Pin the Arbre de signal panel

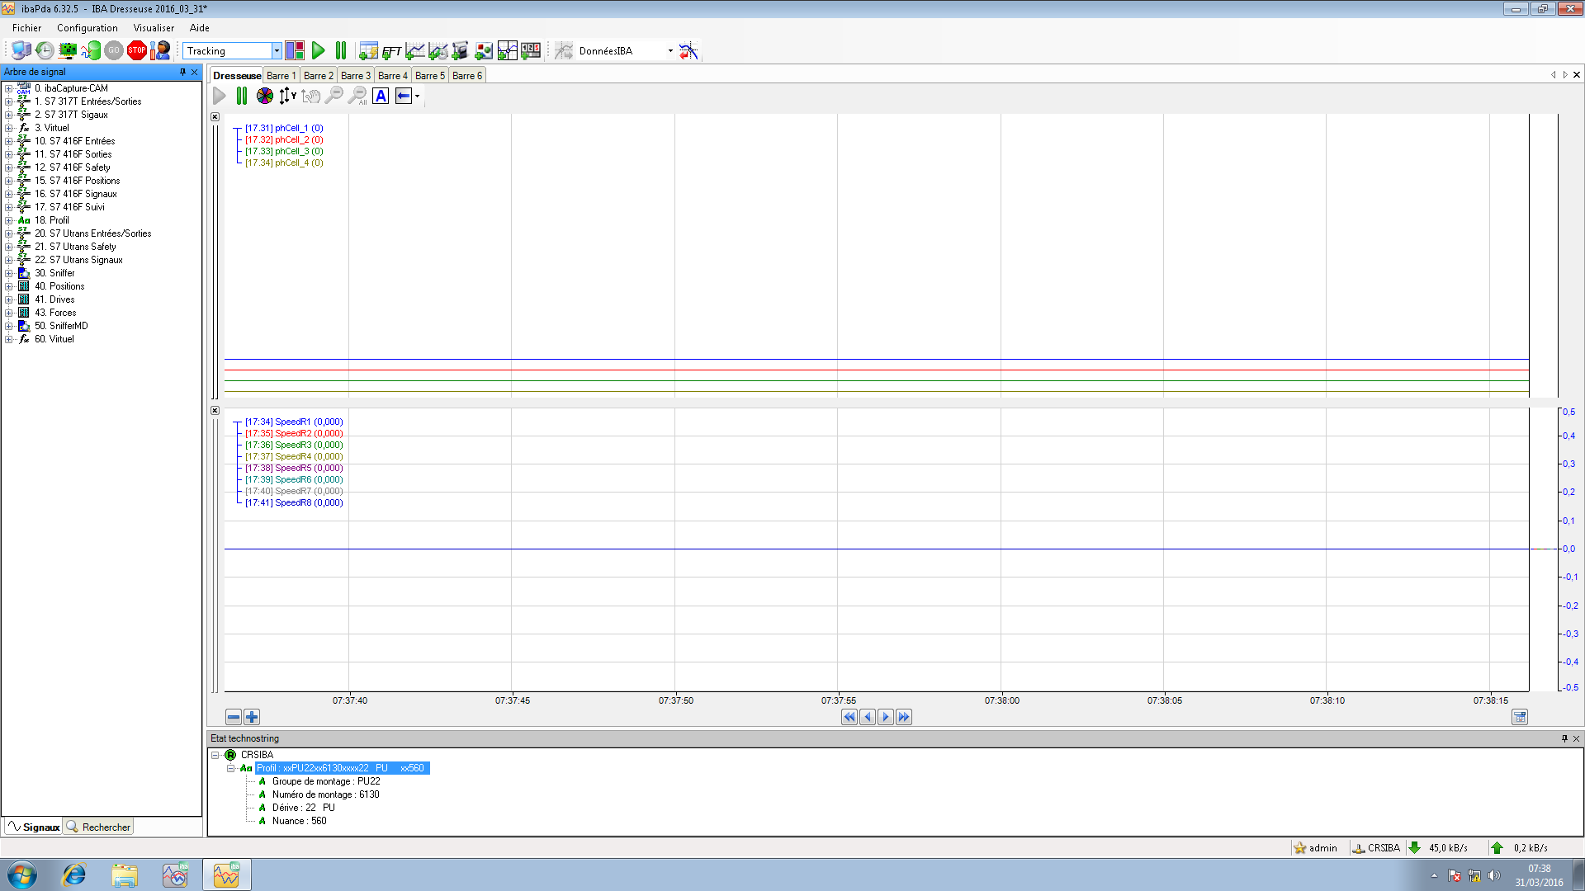pyautogui.click(x=182, y=72)
